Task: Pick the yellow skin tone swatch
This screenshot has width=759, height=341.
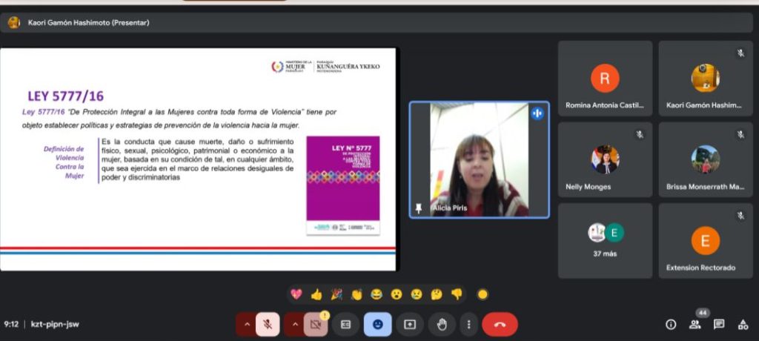Action: pyautogui.click(x=483, y=294)
